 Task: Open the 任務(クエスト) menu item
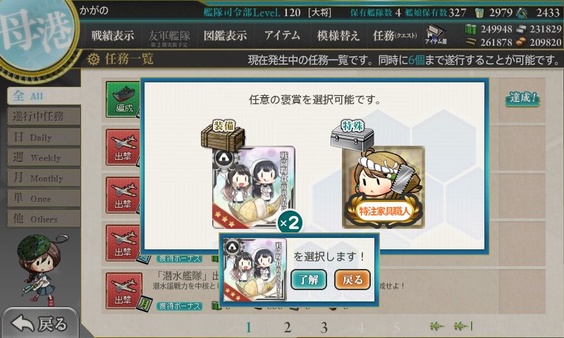point(395,35)
